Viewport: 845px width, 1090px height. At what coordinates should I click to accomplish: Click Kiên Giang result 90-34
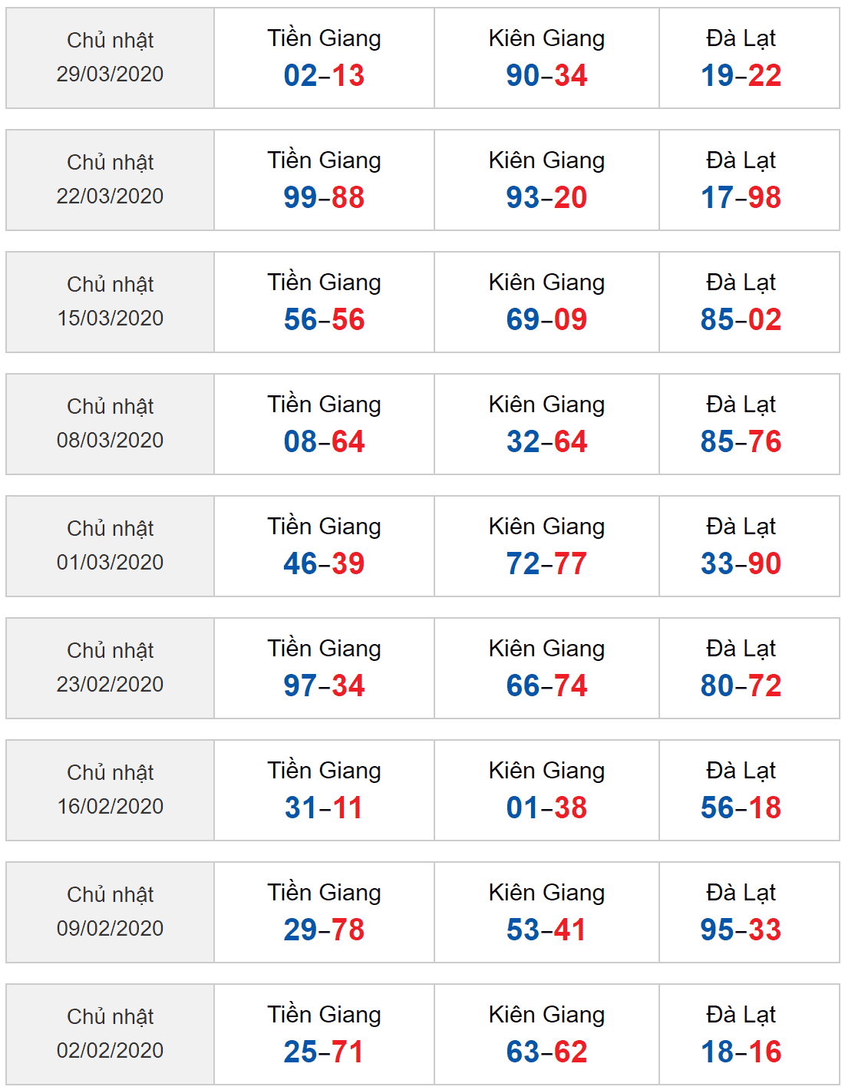pos(546,75)
